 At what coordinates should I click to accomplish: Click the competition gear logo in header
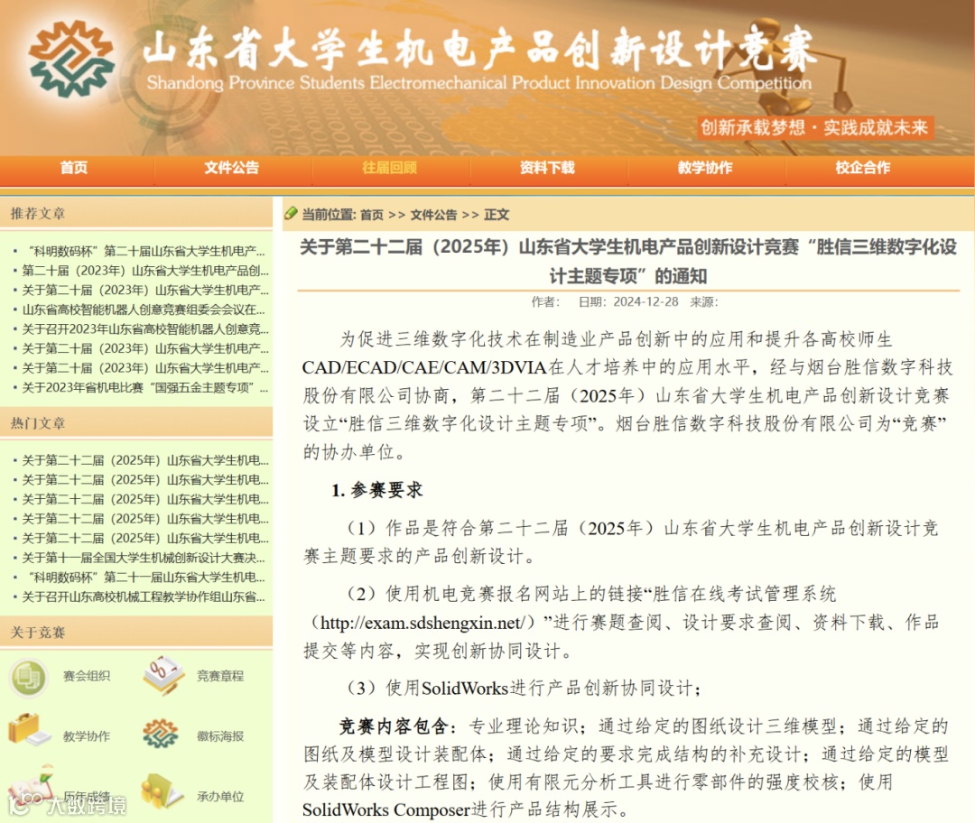[71, 59]
